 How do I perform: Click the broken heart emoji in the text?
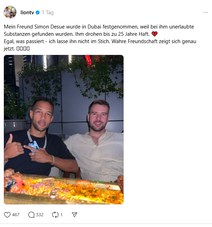(x=155, y=34)
